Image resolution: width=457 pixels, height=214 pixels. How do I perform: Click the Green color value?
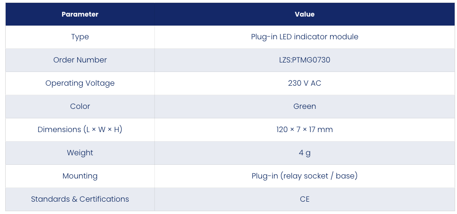305,107
